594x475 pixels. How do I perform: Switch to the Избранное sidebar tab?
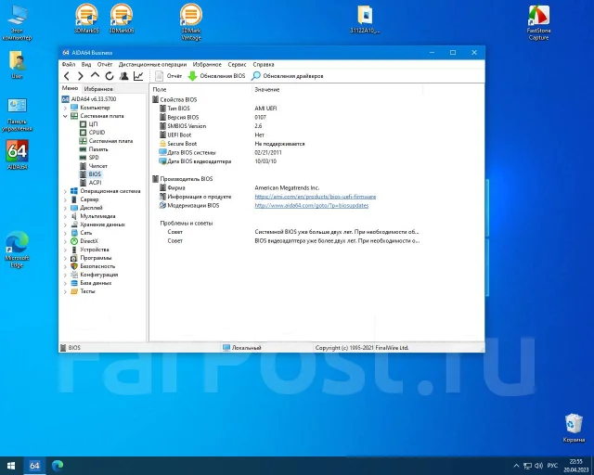click(x=98, y=89)
